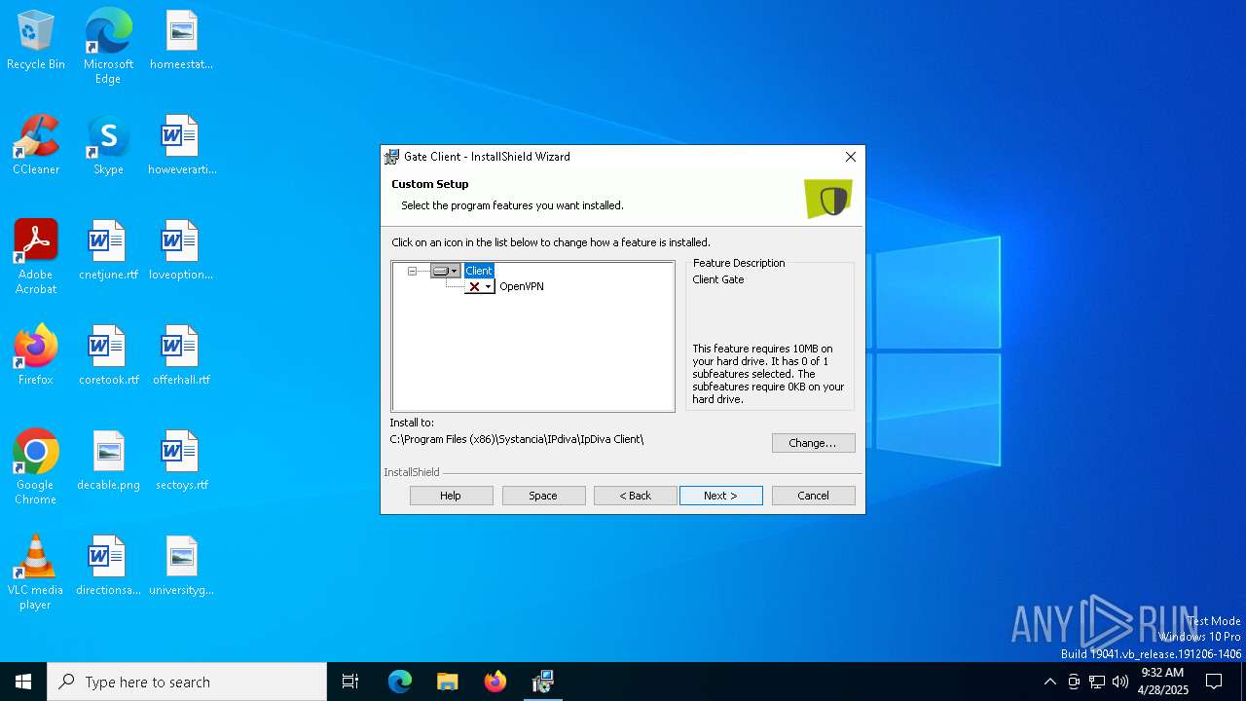Screen dimensions: 1246x701
Task: Click the Feature Description text 'Client Gate'
Action: pyautogui.click(x=718, y=279)
